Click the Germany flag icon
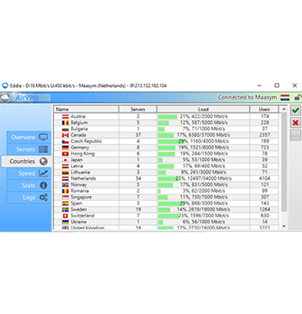This screenshot has width=302, height=314. (66, 147)
